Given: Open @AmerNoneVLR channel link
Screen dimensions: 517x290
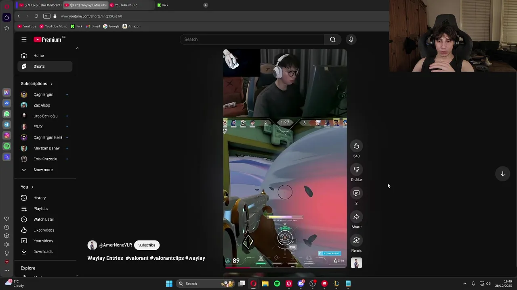Looking at the screenshot, I should click(x=116, y=245).
